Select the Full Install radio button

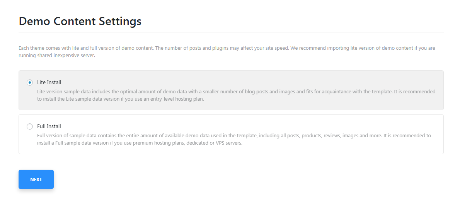[x=30, y=126]
